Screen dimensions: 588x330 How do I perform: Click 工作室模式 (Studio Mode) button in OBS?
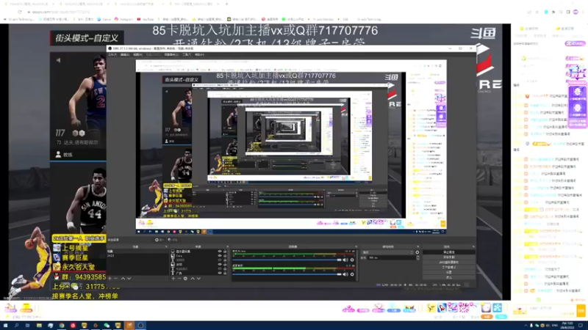click(449, 268)
